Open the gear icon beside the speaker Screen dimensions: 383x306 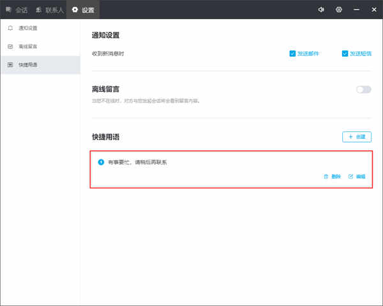point(339,10)
